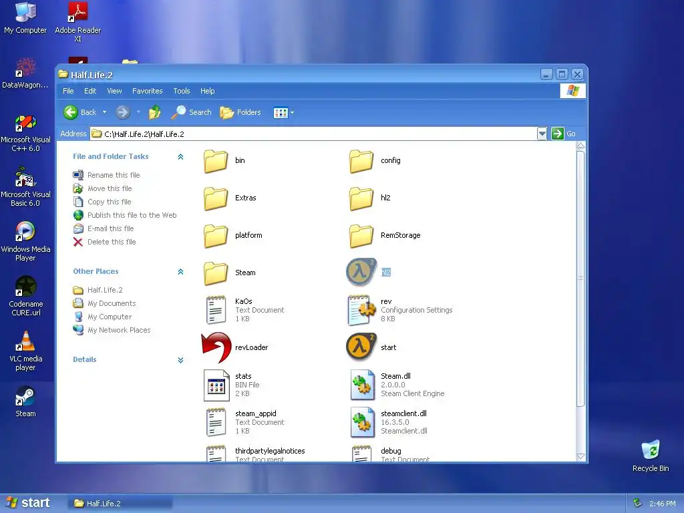Select the Windows Media Player desktop icon

click(x=26, y=241)
